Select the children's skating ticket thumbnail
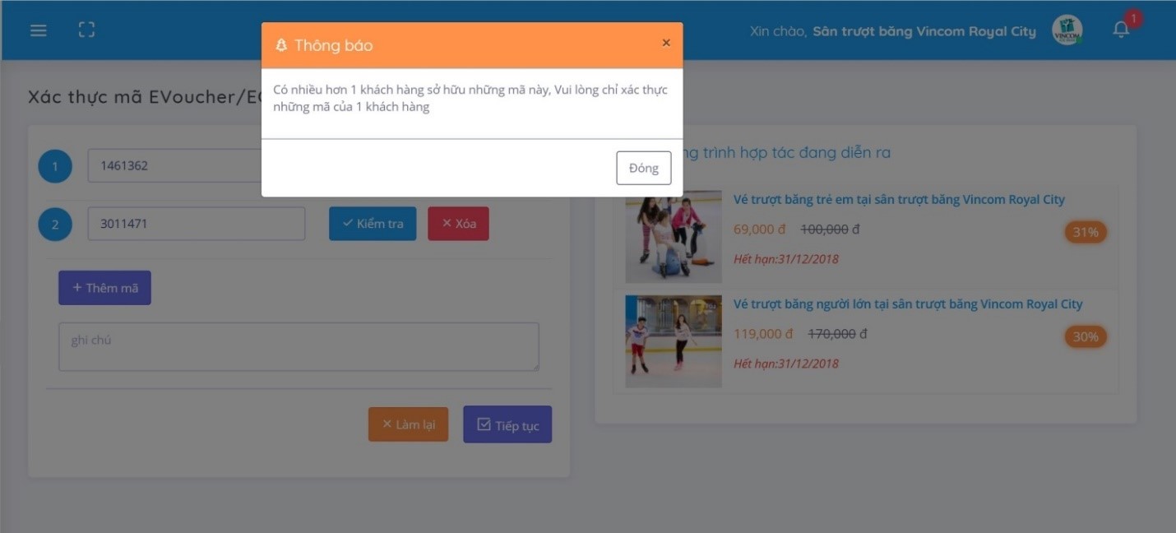1176x533 pixels. point(674,237)
